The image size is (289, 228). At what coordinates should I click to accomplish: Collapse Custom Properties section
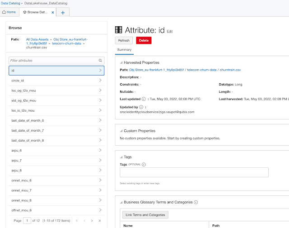pos(121,131)
